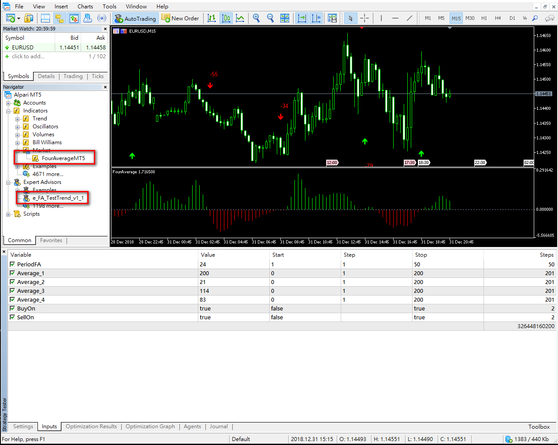Click the signals broadcast icon
This screenshot has height=445, width=558.
[x=102, y=18]
